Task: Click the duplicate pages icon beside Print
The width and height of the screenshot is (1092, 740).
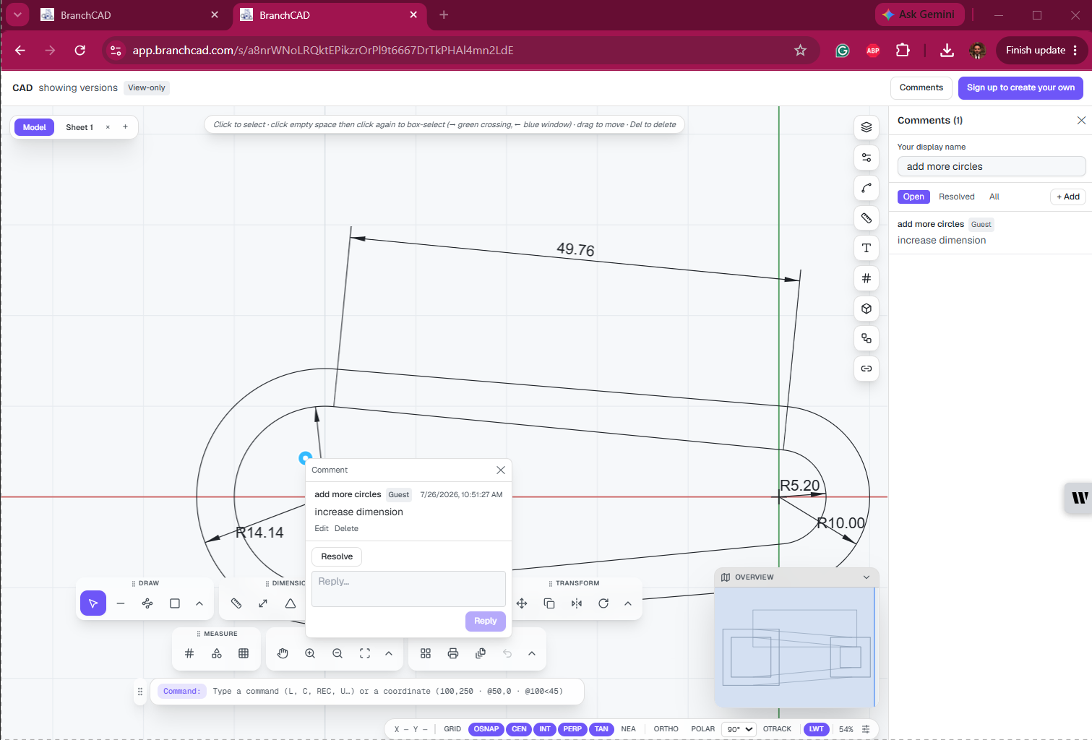Action: [x=481, y=653]
